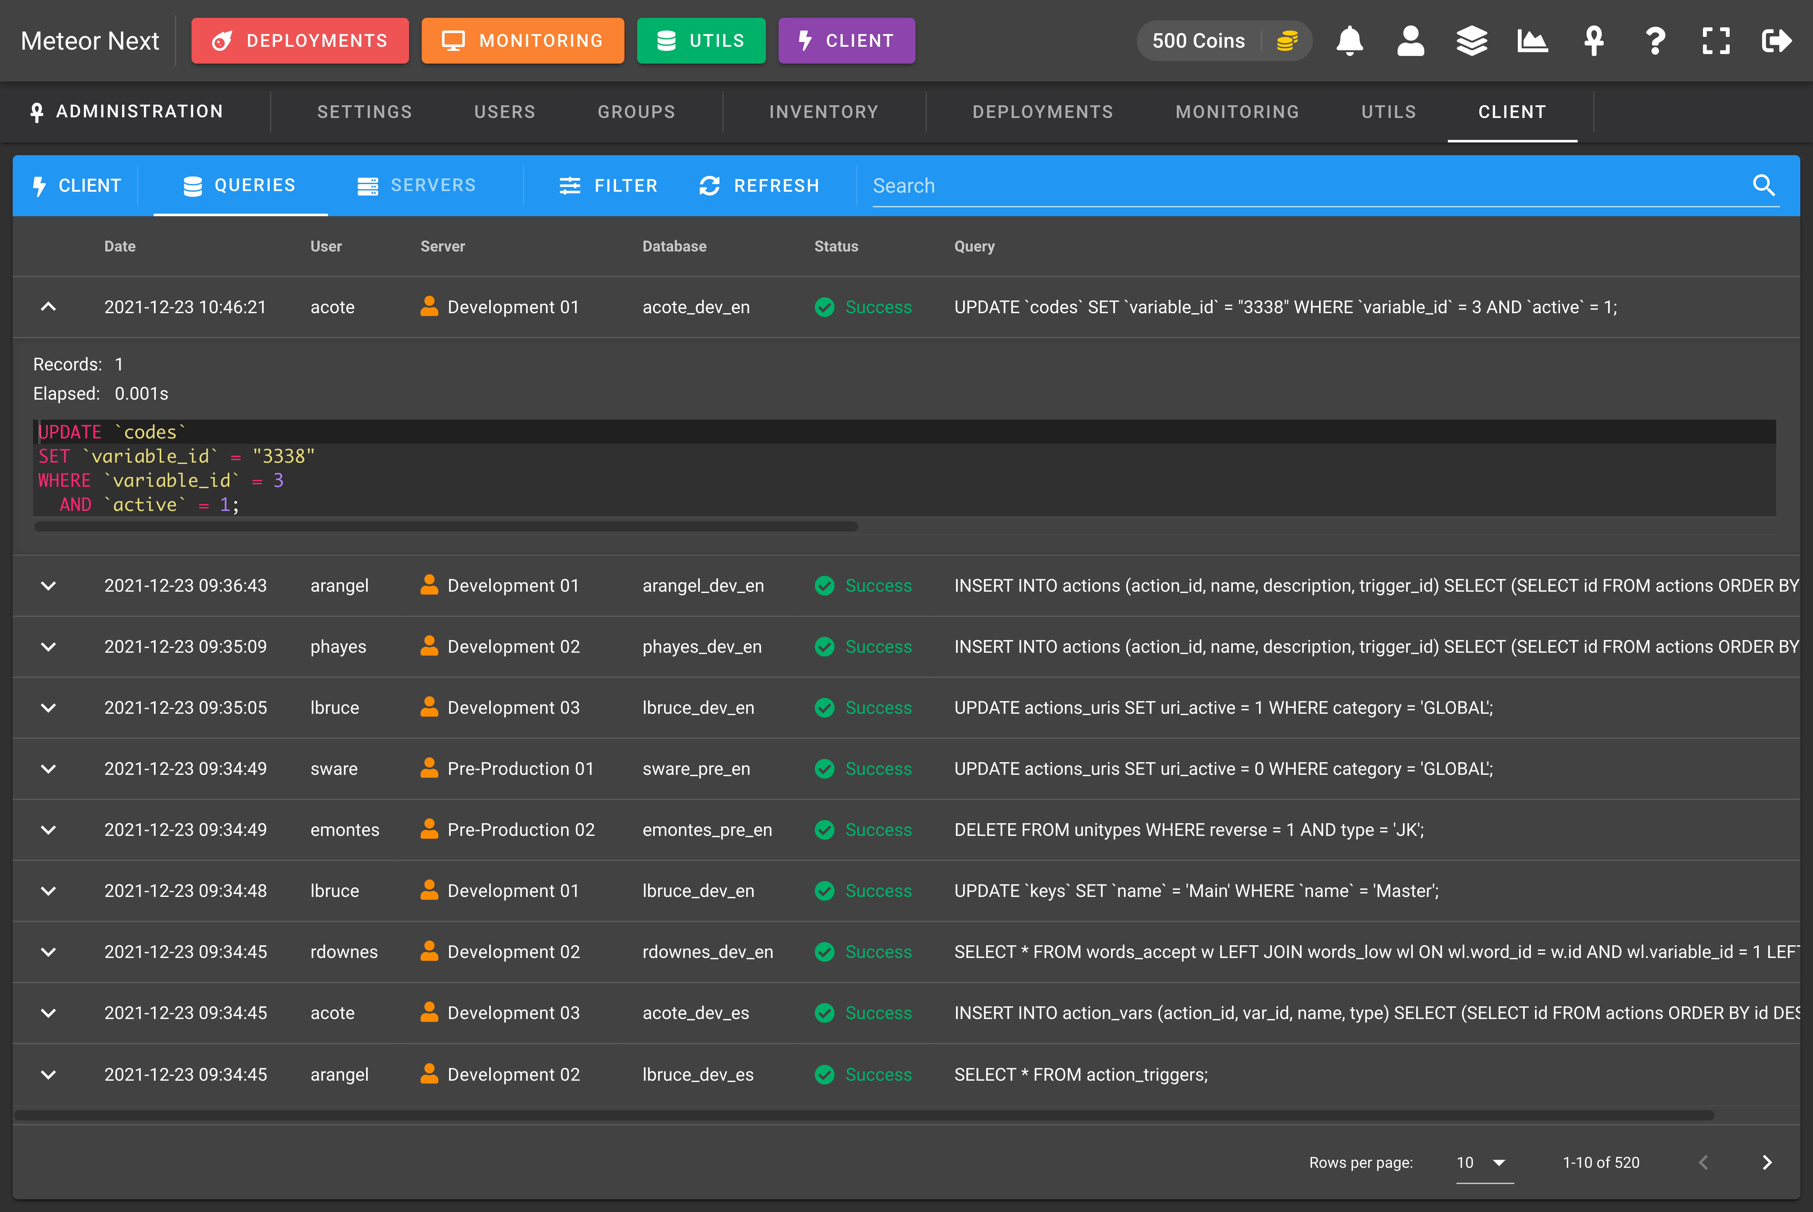Click the Date column header
This screenshot has height=1212, width=1813.
pos(120,247)
